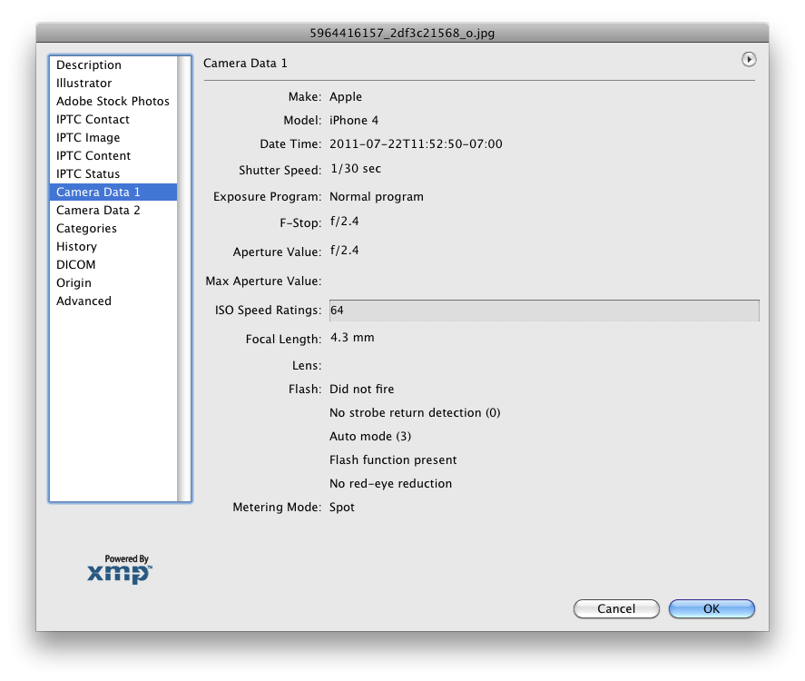Select the highlighted Camera Data 1 entry
The image size is (805, 681).
coord(113,192)
